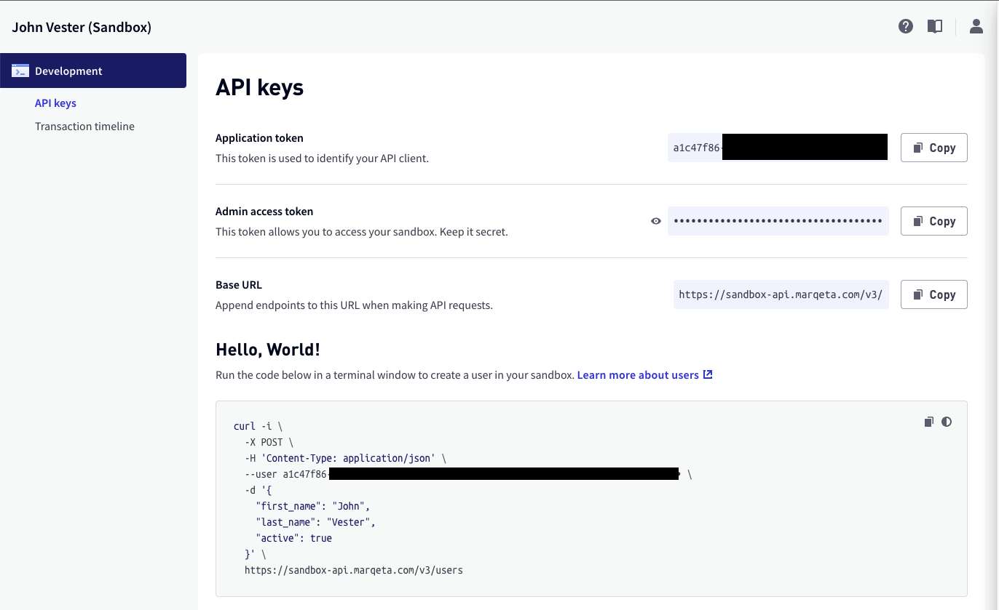Open the external link icon after Learn more

coord(707,374)
